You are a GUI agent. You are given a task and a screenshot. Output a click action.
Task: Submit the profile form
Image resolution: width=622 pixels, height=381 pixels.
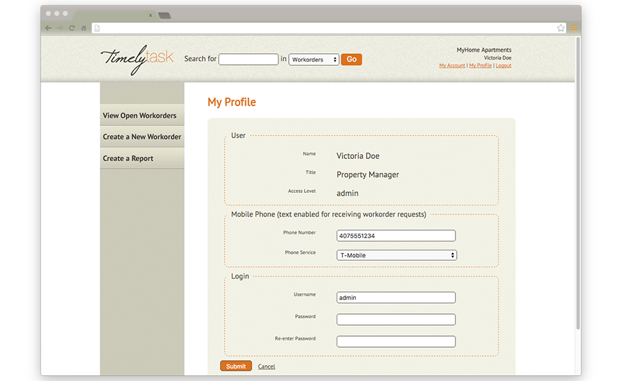pyautogui.click(x=236, y=366)
